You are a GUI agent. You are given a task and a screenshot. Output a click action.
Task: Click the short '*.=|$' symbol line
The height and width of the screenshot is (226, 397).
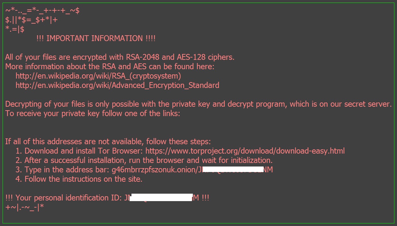15,29
